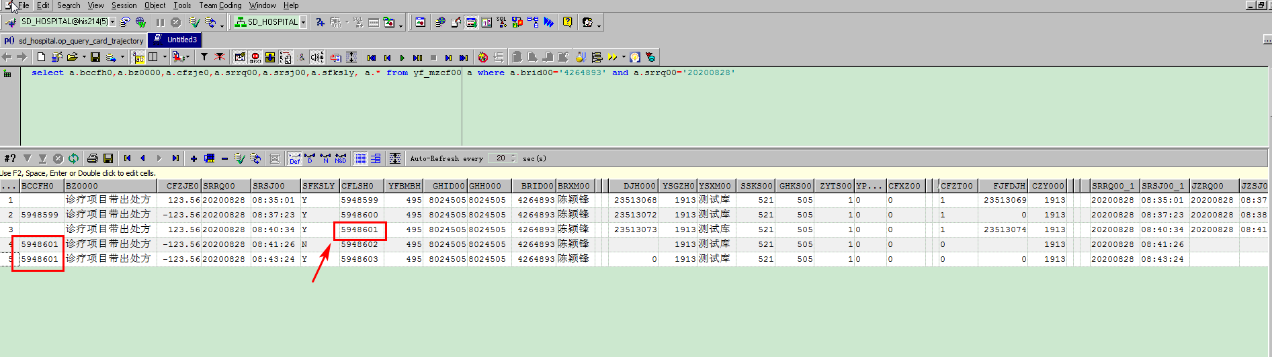Open the dropdown arrow beside Open File icon
1272x357 pixels.
84,57
